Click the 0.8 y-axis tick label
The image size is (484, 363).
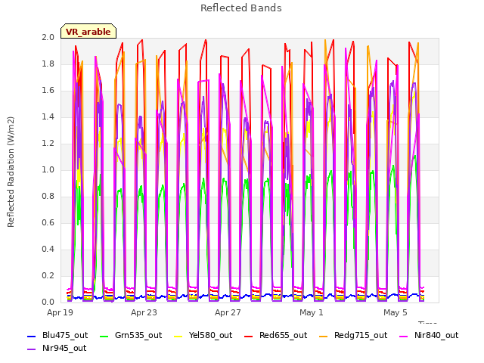coord(48,197)
